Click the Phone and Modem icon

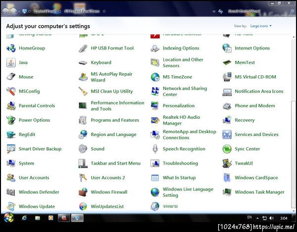click(227, 106)
